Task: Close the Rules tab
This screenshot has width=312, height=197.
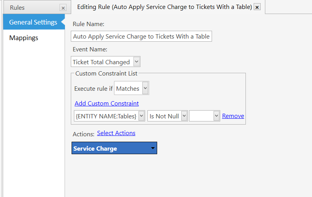Action: (63, 8)
